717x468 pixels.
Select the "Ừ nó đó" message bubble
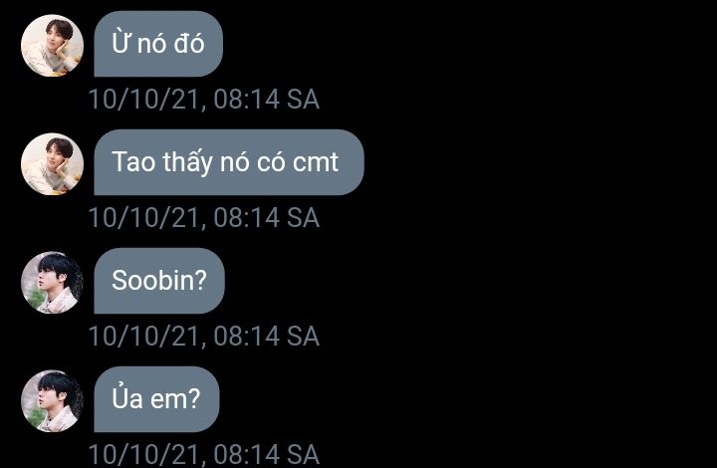click(x=158, y=44)
